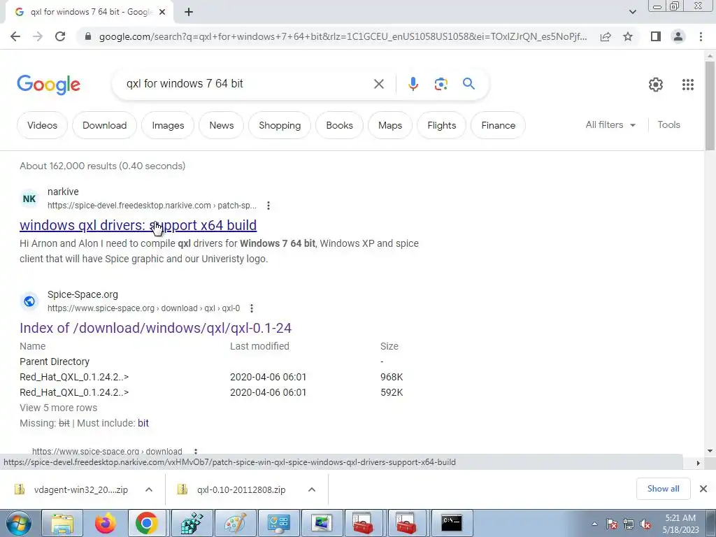The width and height of the screenshot is (716, 537).
Task: Open the Maps filter
Action: [390, 125]
